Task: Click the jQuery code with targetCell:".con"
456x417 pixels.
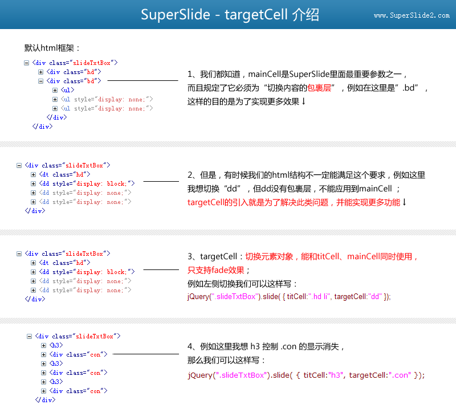Action: click(x=306, y=375)
